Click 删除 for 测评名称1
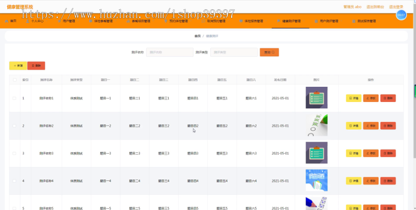This screenshot has height=210, width=416. click(x=388, y=98)
